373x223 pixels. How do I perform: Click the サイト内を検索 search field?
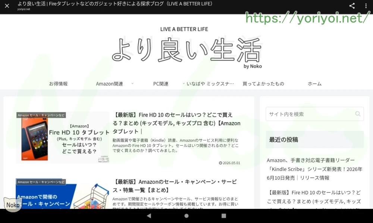(x=314, y=114)
